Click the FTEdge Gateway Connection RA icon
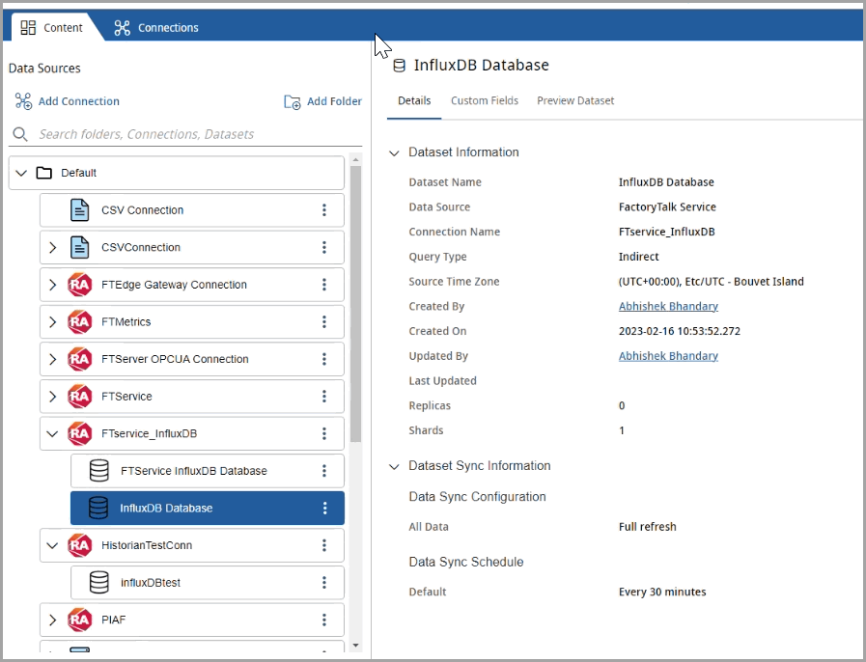 [x=79, y=285]
